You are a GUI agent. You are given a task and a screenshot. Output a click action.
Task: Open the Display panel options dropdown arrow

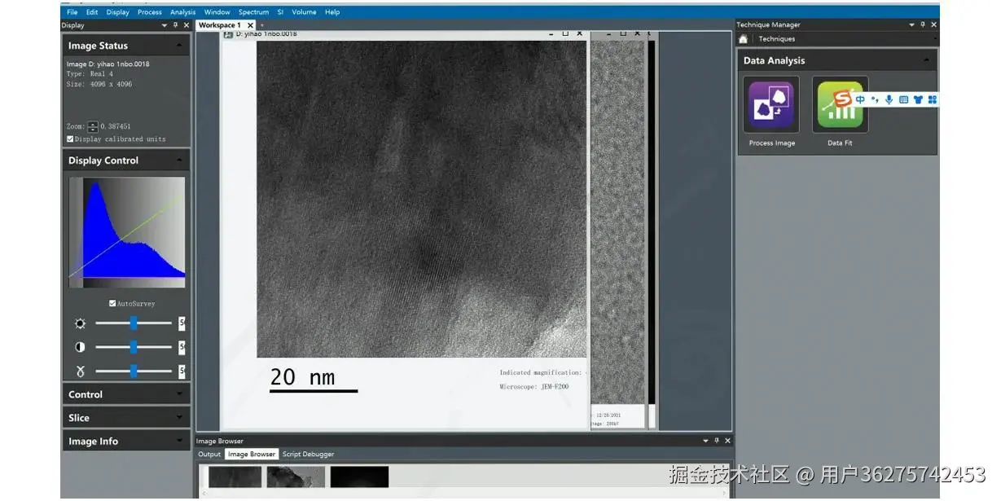click(165, 25)
